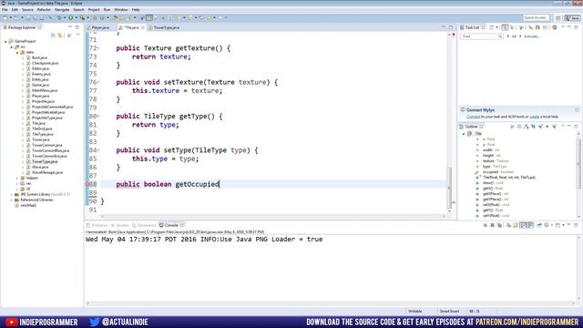Minimize the Package Explorer panel
Image resolution: width=583 pixels, height=328 pixels.
70,27
